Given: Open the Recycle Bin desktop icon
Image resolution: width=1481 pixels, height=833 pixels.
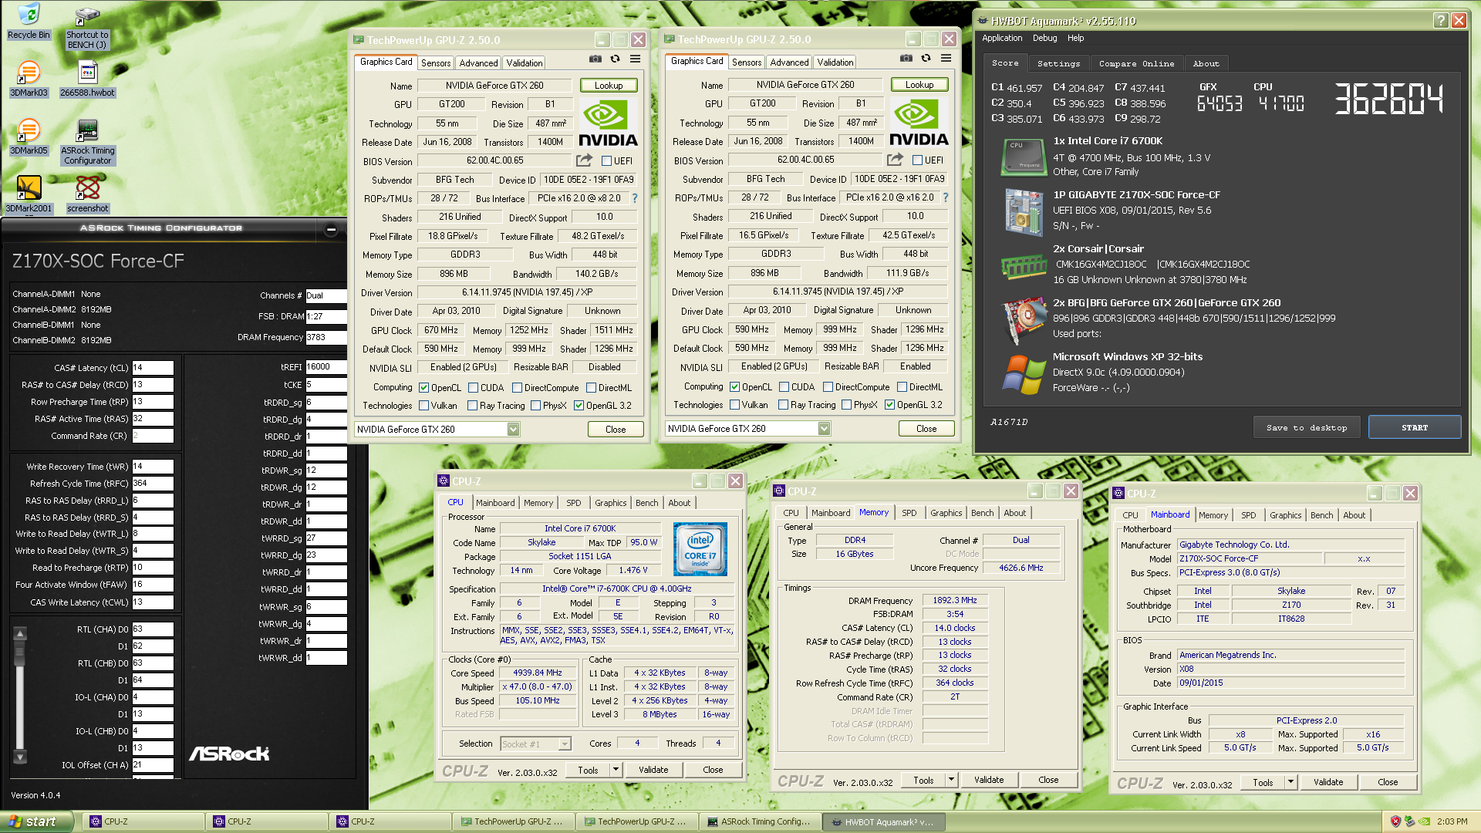Looking at the screenshot, I should tap(28, 20).
